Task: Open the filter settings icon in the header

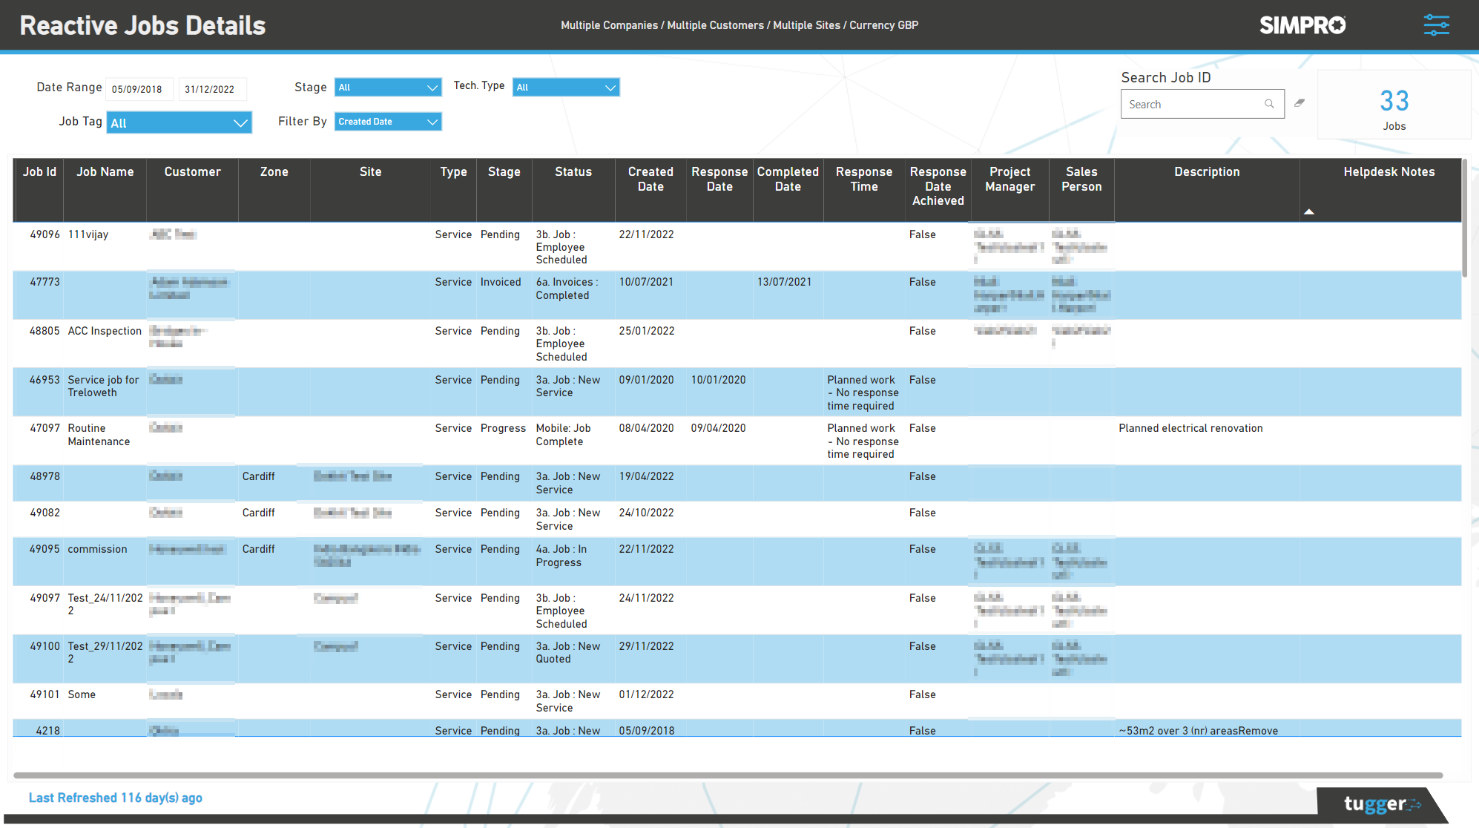Action: pyautogui.click(x=1436, y=24)
